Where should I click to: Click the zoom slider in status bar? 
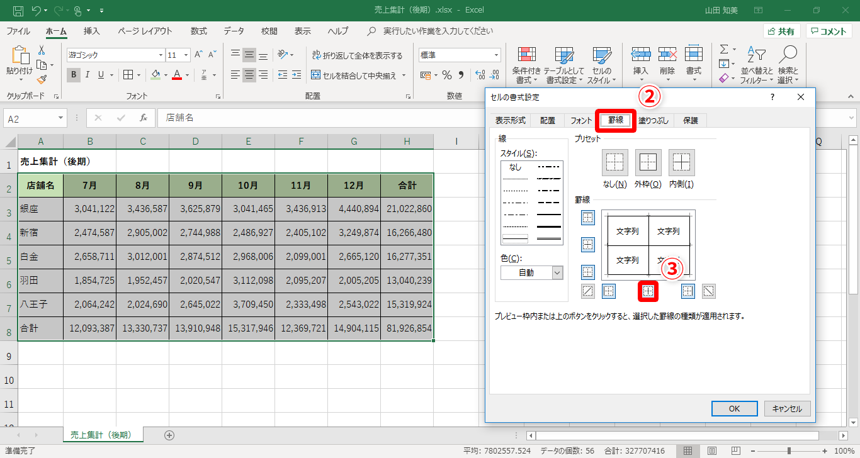(x=789, y=450)
